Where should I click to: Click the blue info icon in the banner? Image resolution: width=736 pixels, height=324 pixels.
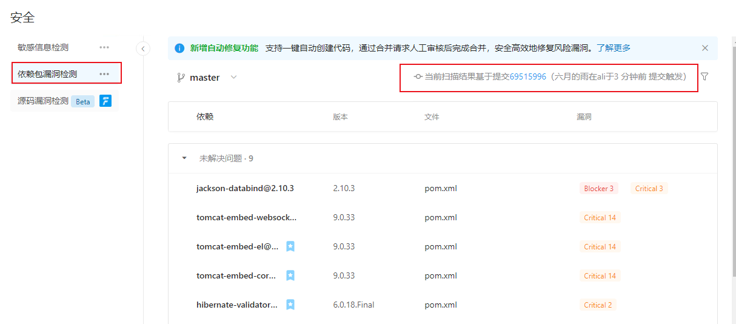[x=179, y=48]
